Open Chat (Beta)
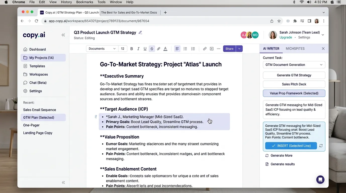Screen dimensions: 346x193 pos(43,83)
